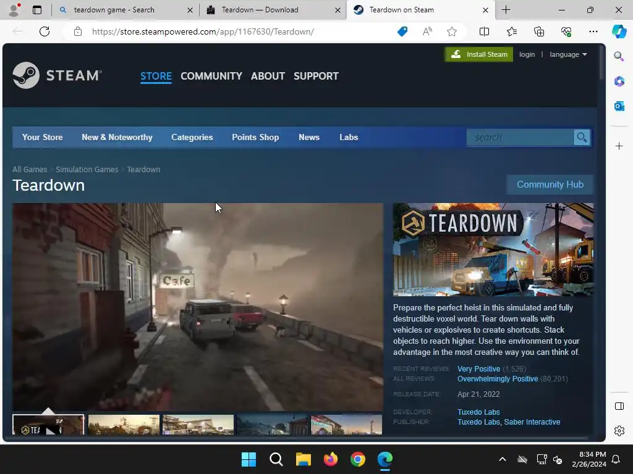
Task: Open File Explorer from the taskbar
Action: pyautogui.click(x=303, y=459)
